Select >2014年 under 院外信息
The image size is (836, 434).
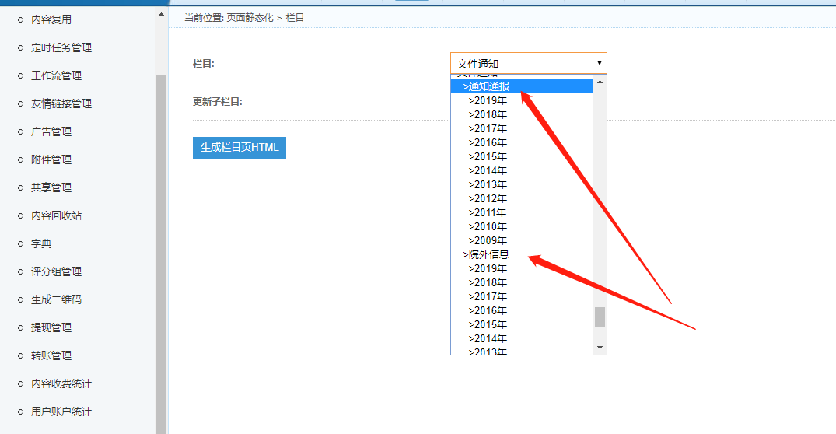coord(522,338)
